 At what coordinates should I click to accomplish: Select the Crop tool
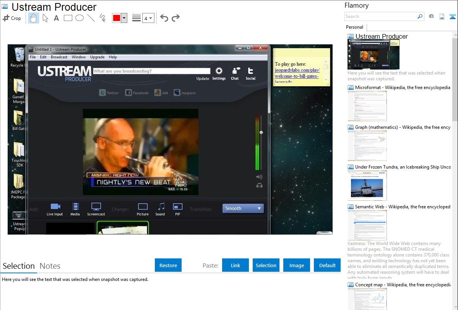12,18
